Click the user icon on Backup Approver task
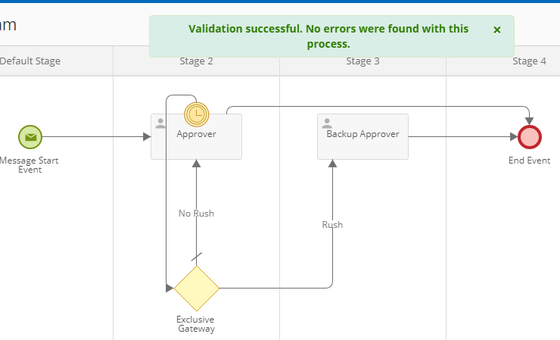This screenshot has height=340, width=560. (327, 123)
